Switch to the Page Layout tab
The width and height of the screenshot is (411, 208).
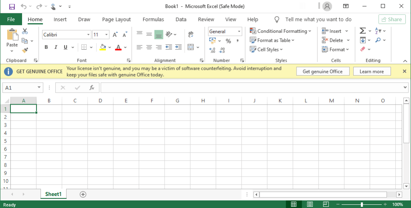point(116,19)
